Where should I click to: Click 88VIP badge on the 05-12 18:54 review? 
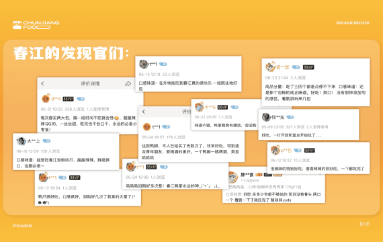click(x=75, y=177)
